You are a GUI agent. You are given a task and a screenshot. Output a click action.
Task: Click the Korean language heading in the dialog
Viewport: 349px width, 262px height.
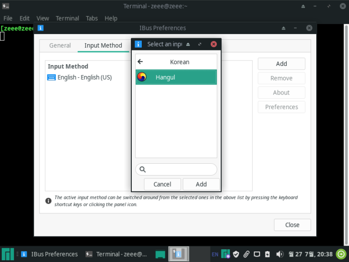point(179,62)
